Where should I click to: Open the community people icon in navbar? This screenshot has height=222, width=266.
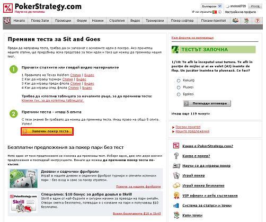[x=235, y=21]
